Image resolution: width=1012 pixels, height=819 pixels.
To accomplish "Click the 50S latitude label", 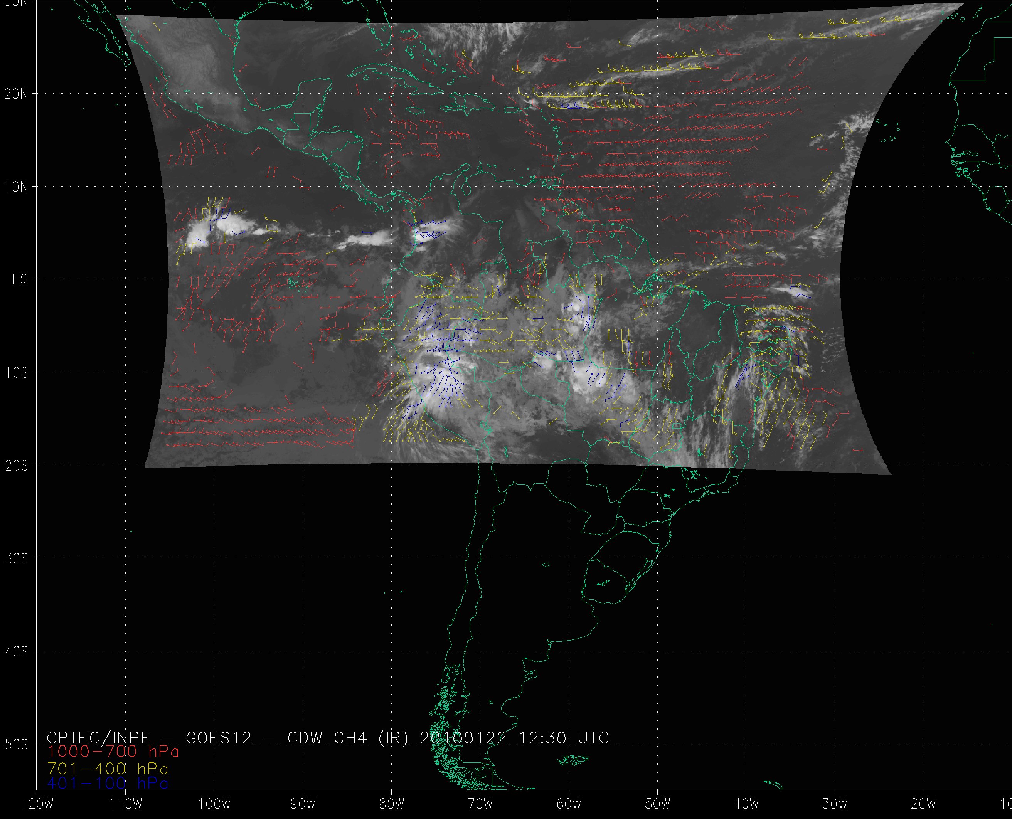I will coord(17,745).
